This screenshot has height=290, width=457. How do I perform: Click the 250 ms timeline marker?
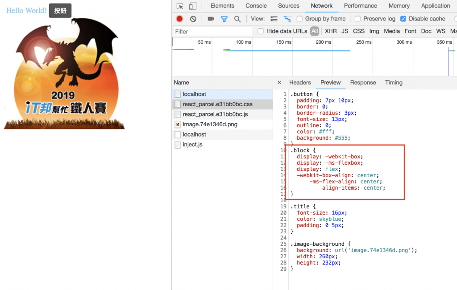point(364,42)
